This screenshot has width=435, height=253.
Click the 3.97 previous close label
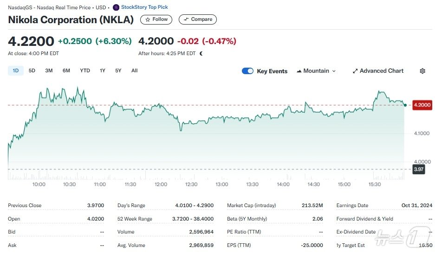tap(419, 169)
